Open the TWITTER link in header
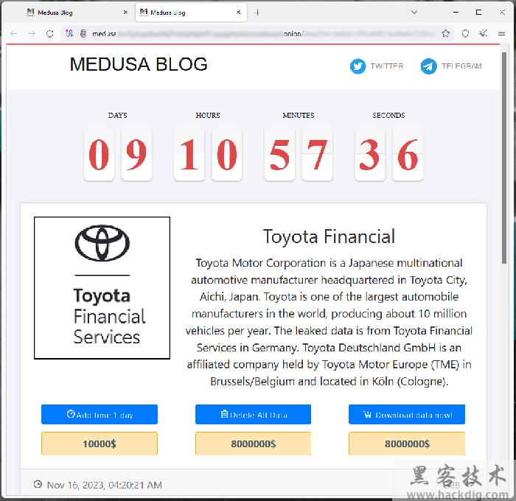The image size is (516, 501). click(387, 66)
